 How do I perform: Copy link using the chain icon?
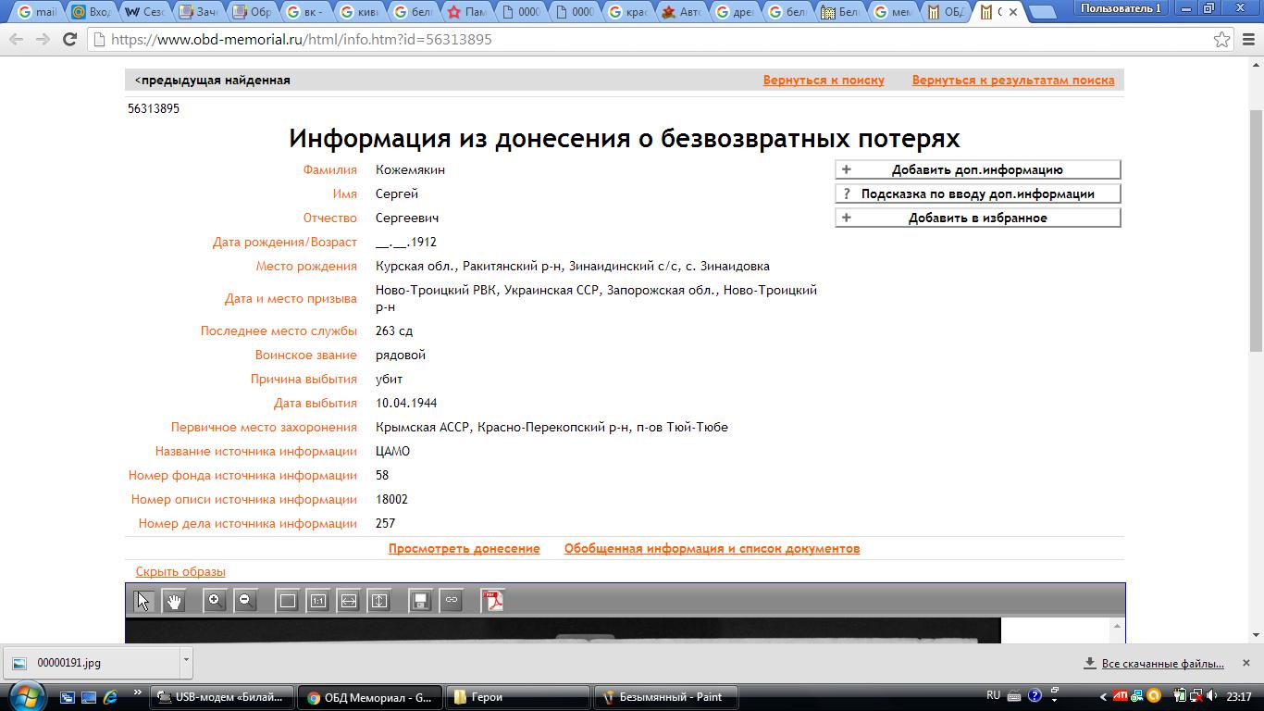451,601
